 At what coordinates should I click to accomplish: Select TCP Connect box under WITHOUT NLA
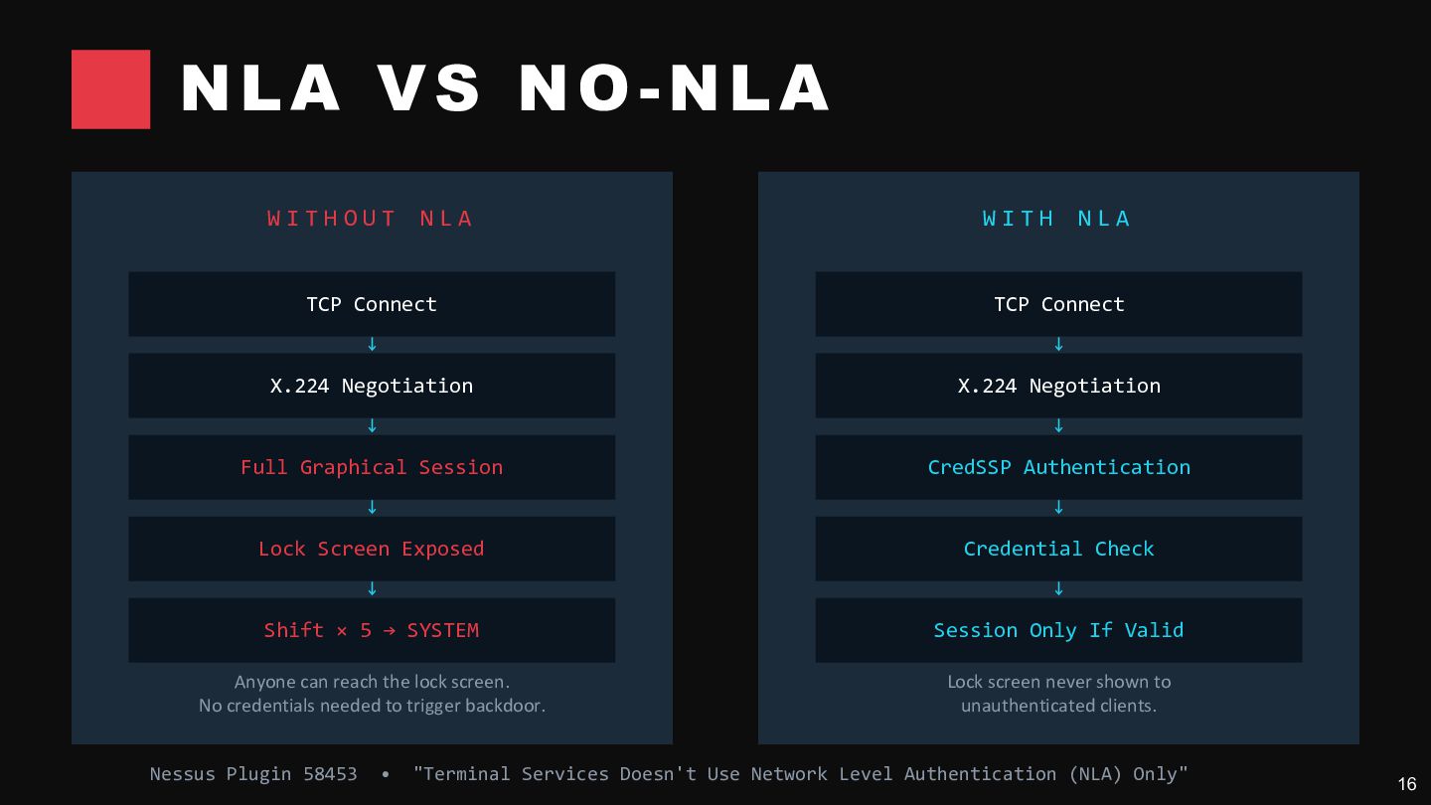point(372,304)
